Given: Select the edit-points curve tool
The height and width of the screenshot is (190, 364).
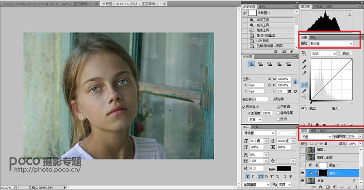Looking at the screenshot, I should click(304, 85).
